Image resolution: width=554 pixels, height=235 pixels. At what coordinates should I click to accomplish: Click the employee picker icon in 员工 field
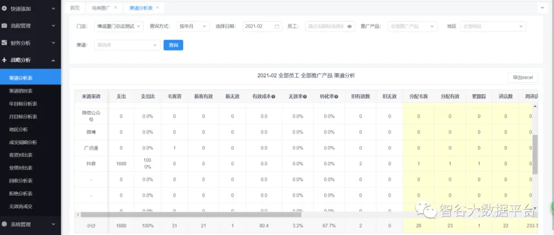(x=350, y=26)
